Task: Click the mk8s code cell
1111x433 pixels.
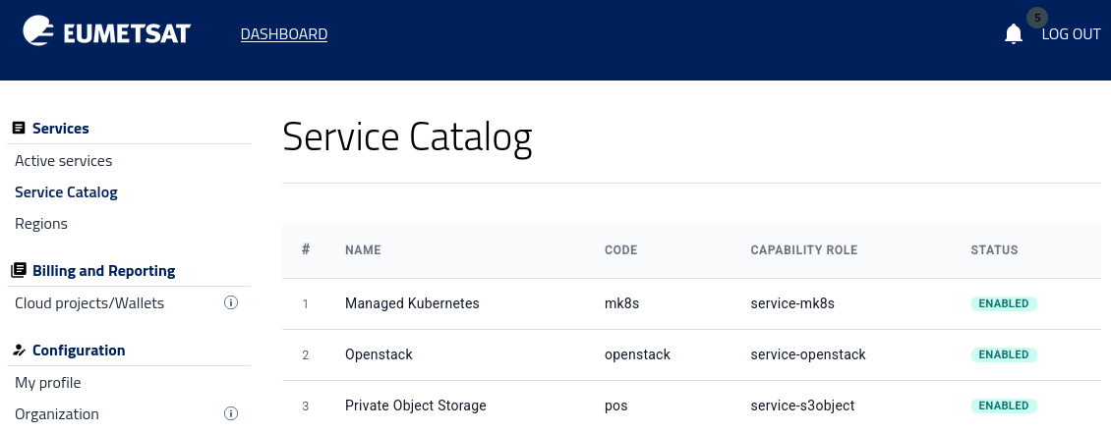Action: click(622, 303)
